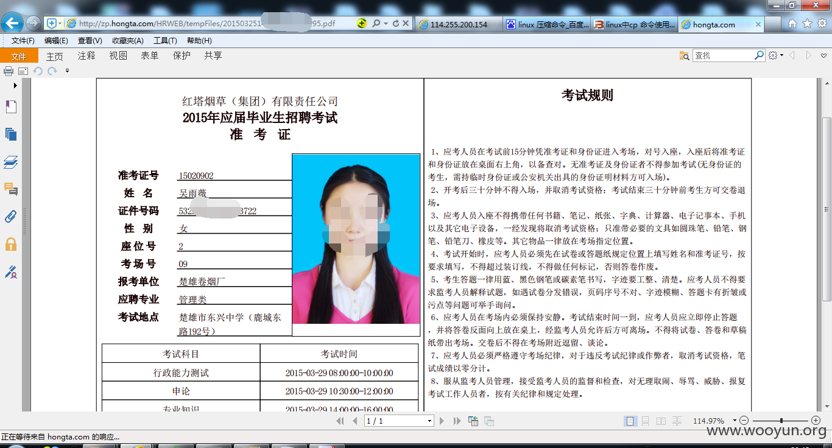Viewport: 832px width, 448px height.
Task: Switch to the 注释 ribbon tab
Action: 86,56
